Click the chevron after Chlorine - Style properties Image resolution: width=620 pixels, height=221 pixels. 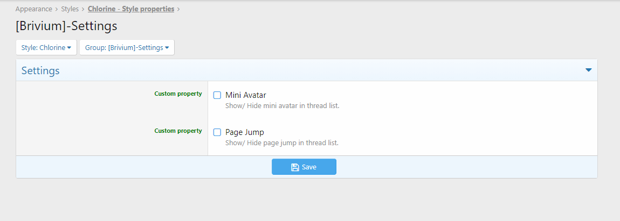(x=178, y=9)
